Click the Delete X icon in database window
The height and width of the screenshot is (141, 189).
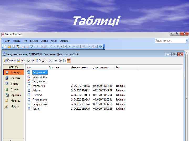50,60
